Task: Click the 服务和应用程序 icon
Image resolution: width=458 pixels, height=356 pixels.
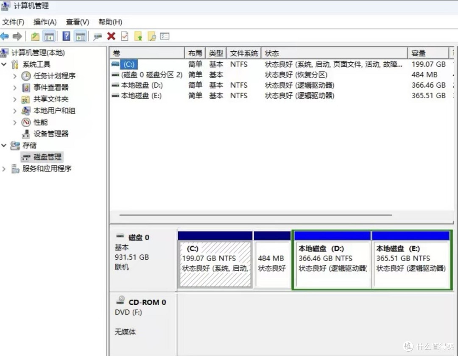Action: 15,169
